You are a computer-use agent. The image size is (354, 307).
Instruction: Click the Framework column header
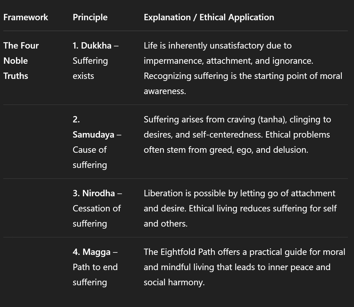pyautogui.click(x=26, y=17)
